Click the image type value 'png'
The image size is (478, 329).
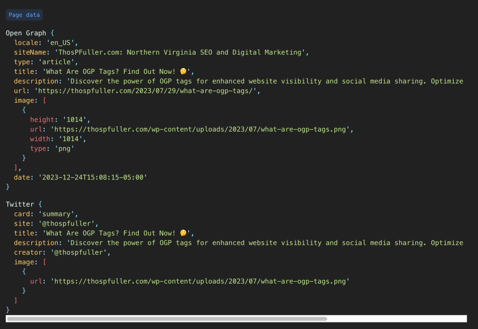[64, 149]
